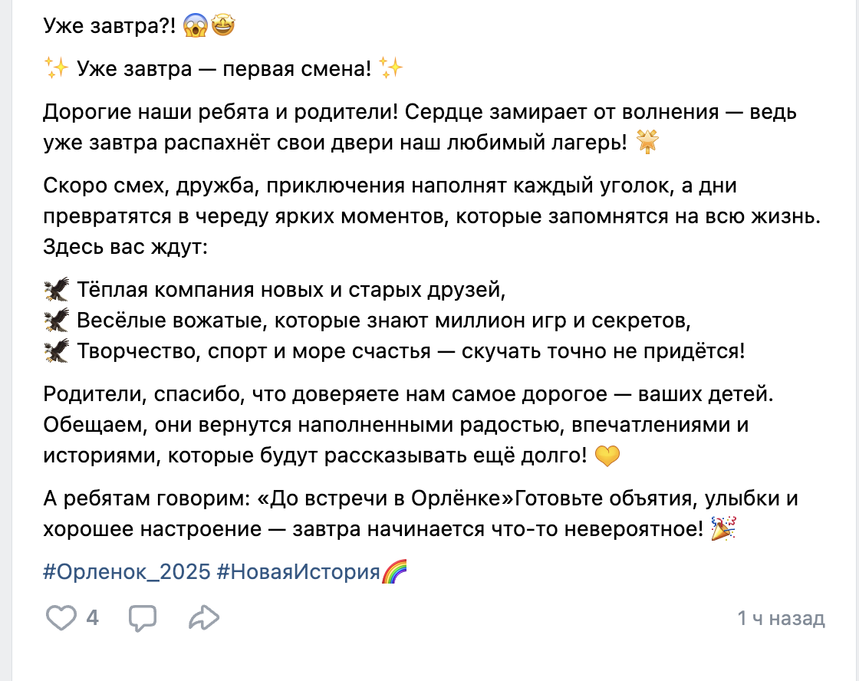This screenshot has height=681, width=859.
Task: Open comments with speech bubble icon
Action: (x=143, y=619)
